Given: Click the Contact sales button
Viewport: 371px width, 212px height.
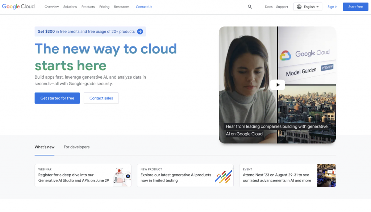Looking at the screenshot, I should pos(101,98).
